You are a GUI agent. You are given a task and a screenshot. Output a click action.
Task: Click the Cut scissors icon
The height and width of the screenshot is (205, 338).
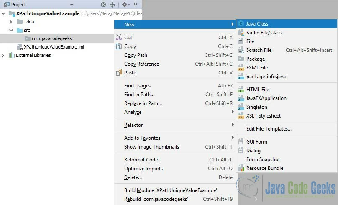click(119, 37)
